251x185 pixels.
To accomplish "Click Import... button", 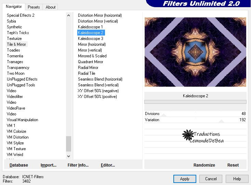I will (x=49, y=165).
